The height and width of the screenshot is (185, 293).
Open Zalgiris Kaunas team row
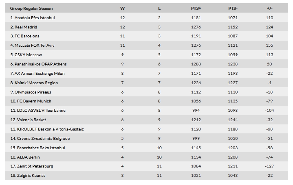[146, 175]
